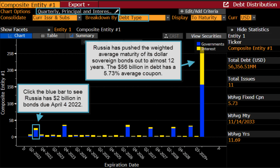The height and width of the screenshot is (168, 280).
Task: Switch to the Entity 1 tab
Action: click(x=63, y=29)
